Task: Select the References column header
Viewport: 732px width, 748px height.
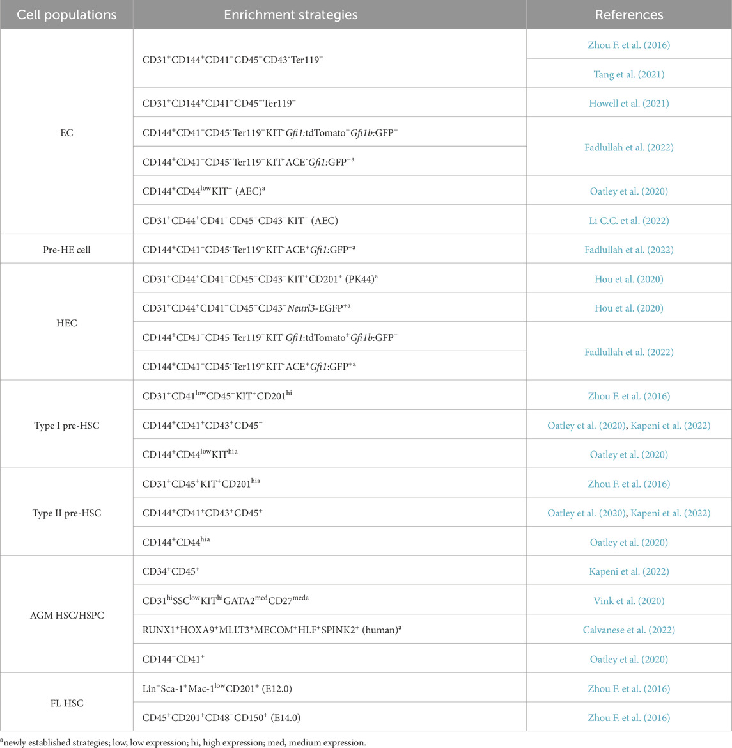Action: pos(628,15)
